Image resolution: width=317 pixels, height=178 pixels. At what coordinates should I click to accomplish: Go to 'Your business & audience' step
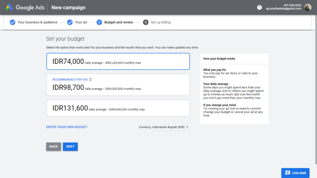pos(37,22)
